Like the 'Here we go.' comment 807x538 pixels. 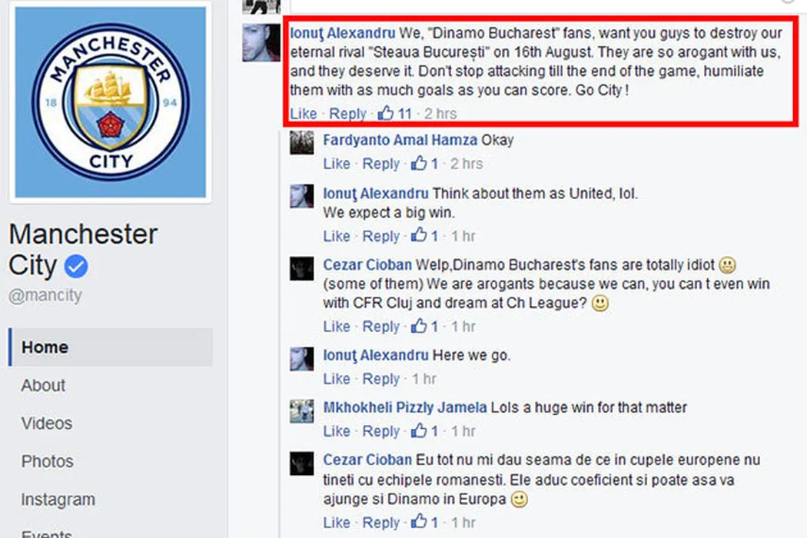(x=337, y=378)
